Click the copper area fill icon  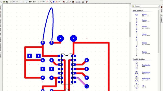(64, 2)
